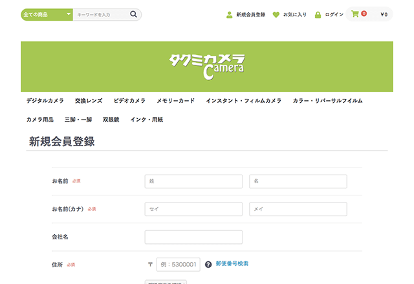
Task: Open the shopping cart icon
Action: pos(355,14)
